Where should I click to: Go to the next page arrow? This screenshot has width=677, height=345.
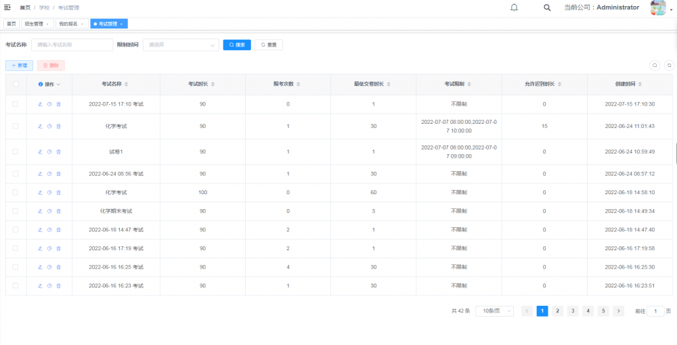[619, 311]
